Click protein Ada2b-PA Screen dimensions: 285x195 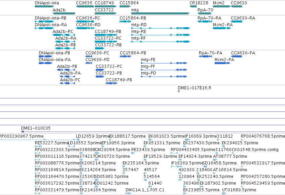(x=70, y=73)
